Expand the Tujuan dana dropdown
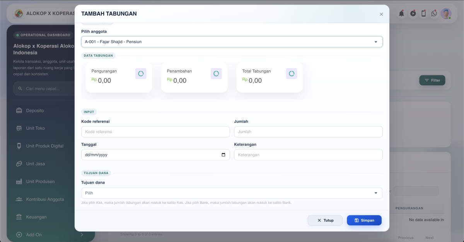 coord(232,193)
